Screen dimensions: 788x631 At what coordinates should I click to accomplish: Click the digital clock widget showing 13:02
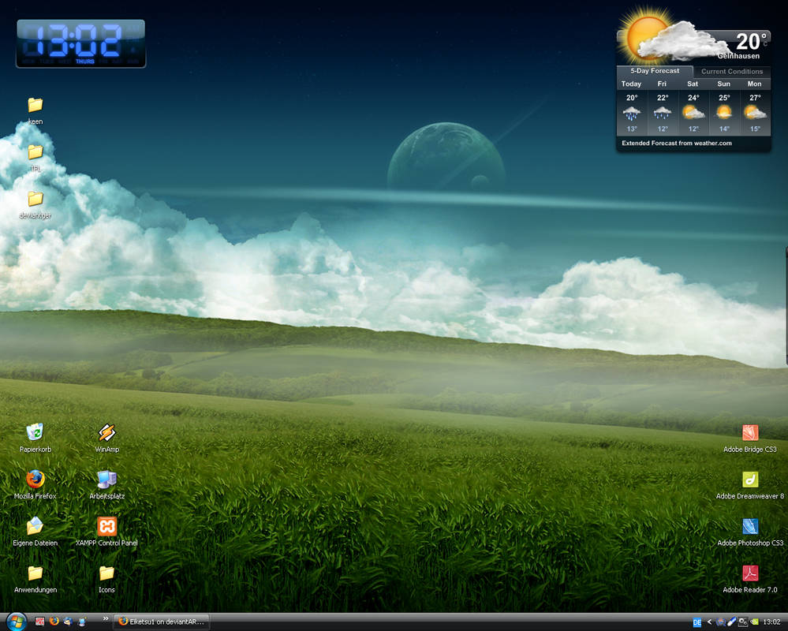pos(81,43)
